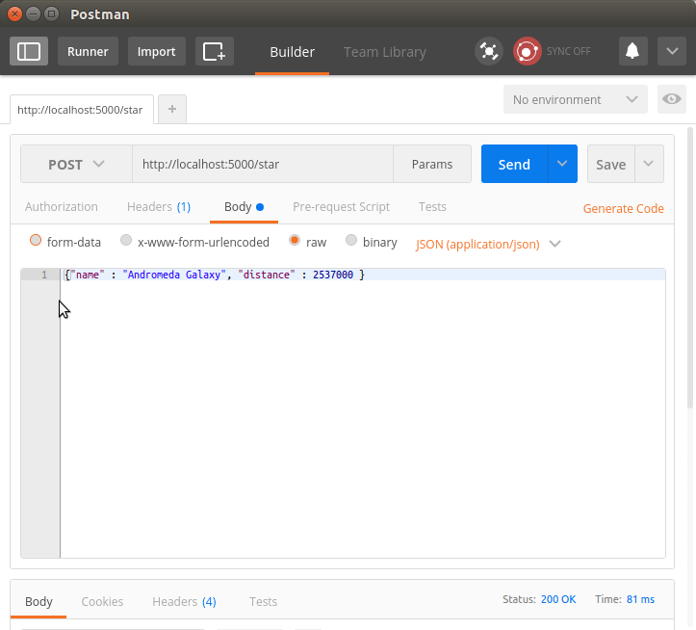Select the binary radio button
Screen dimensions: 696x630
tap(351, 241)
